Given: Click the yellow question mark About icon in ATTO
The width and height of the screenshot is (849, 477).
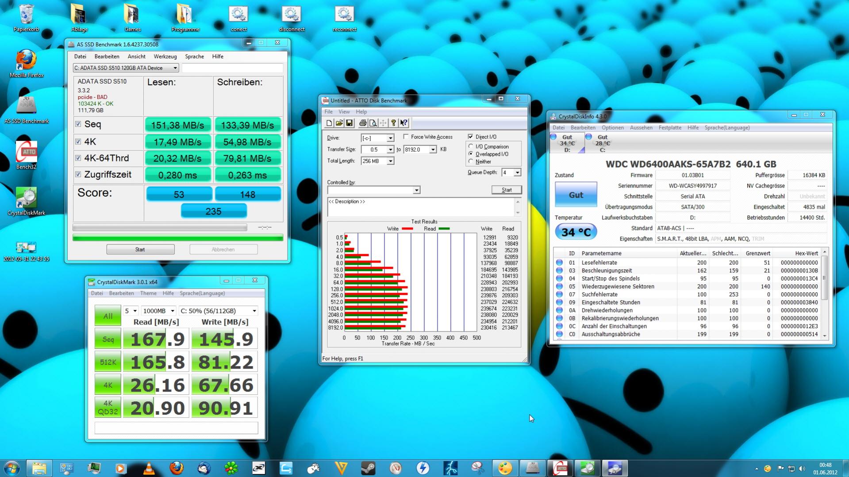Looking at the screenshot, I should tap(393, 123).
